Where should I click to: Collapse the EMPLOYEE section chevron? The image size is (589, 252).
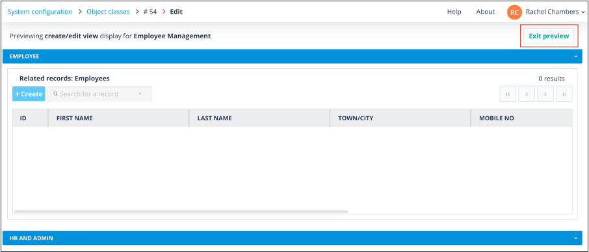tap(575, 57)
